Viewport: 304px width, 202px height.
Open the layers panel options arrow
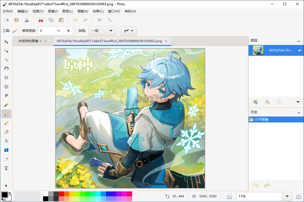[298, 102]
